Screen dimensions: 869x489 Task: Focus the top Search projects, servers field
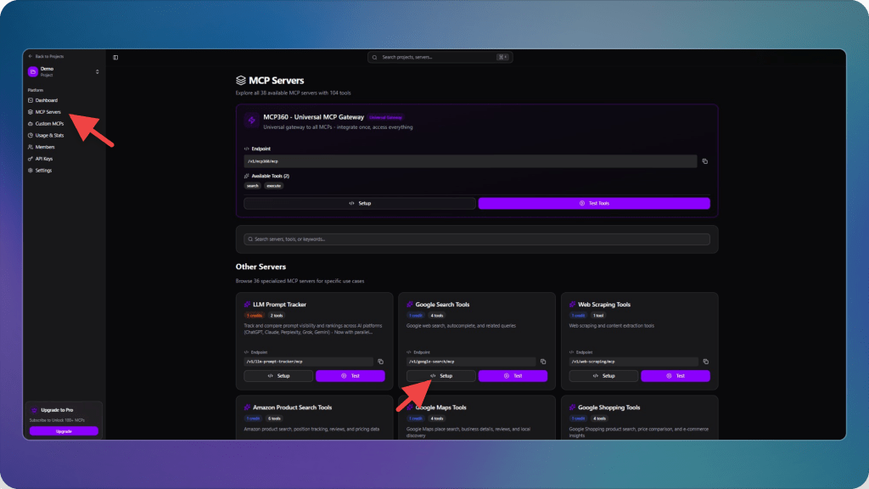[x=440, y=57]
